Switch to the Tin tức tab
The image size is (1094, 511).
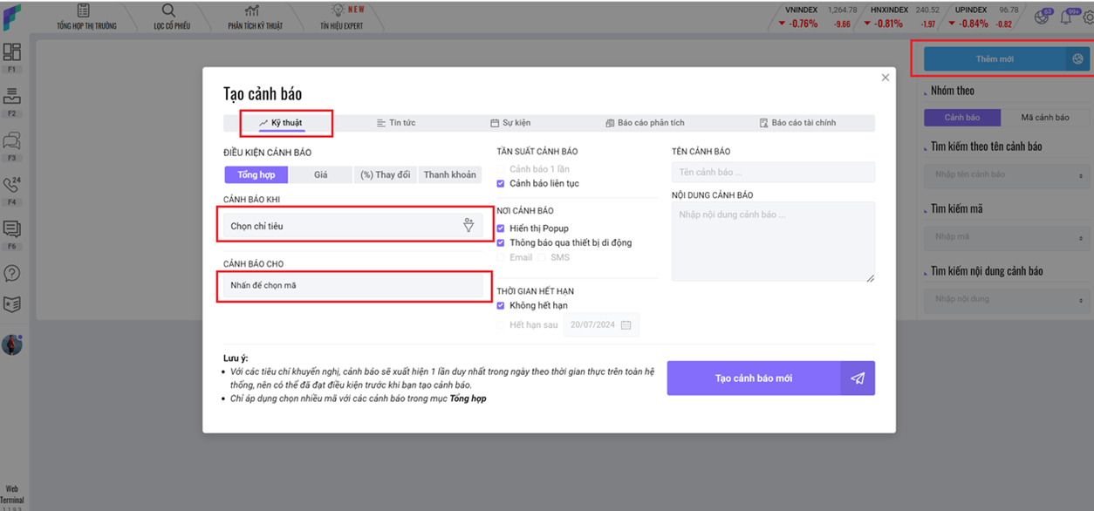coord(395,123)
